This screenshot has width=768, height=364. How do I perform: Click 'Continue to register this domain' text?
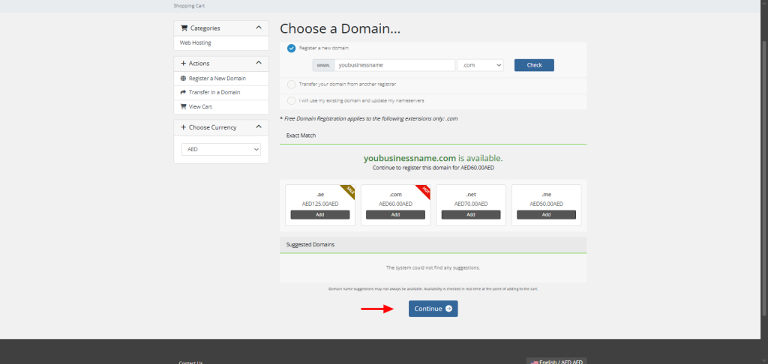pos(433,167)
